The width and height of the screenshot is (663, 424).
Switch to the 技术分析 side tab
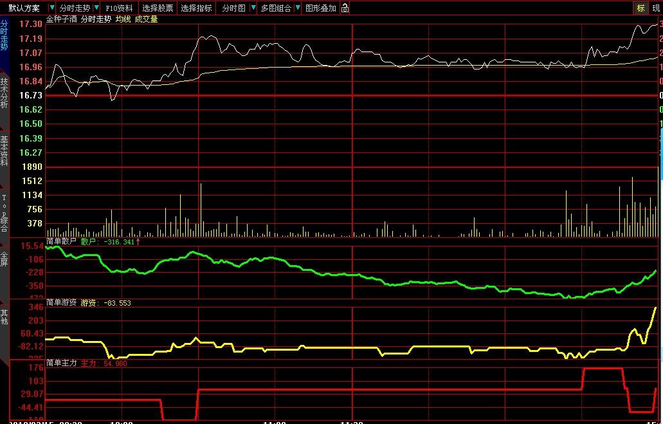(x=5, y=93)
